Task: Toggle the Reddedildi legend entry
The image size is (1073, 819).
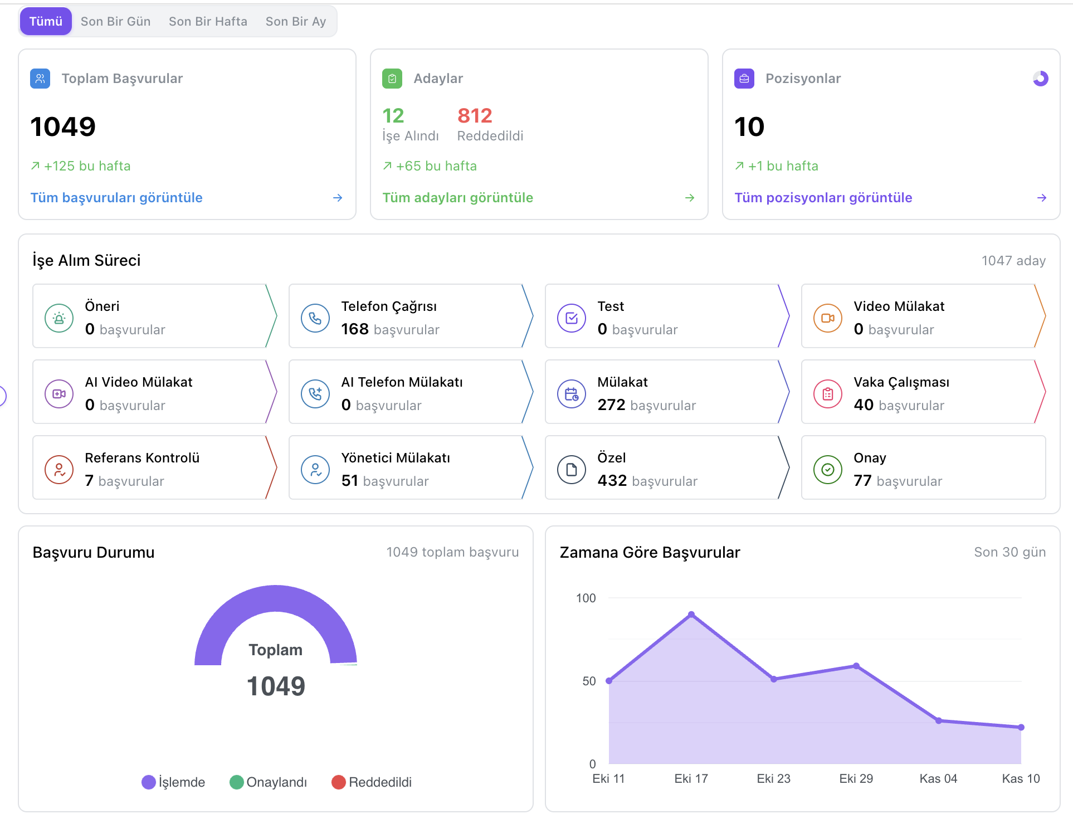Action: click(372, 782)
